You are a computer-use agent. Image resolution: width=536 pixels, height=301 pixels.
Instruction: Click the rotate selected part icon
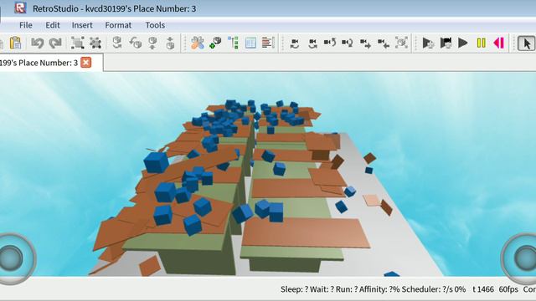point(117,43)
